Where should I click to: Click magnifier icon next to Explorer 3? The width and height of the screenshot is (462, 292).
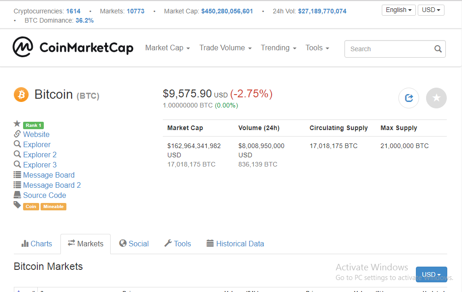[18, 164]
